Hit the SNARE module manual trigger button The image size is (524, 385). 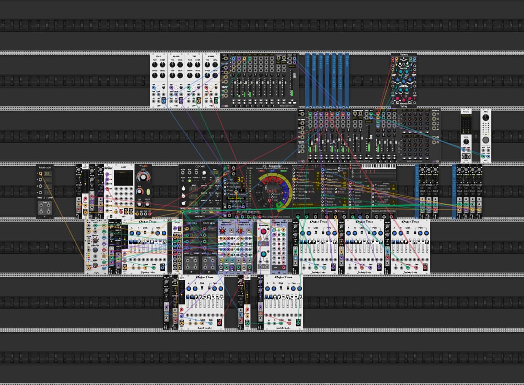click(176, 87)
